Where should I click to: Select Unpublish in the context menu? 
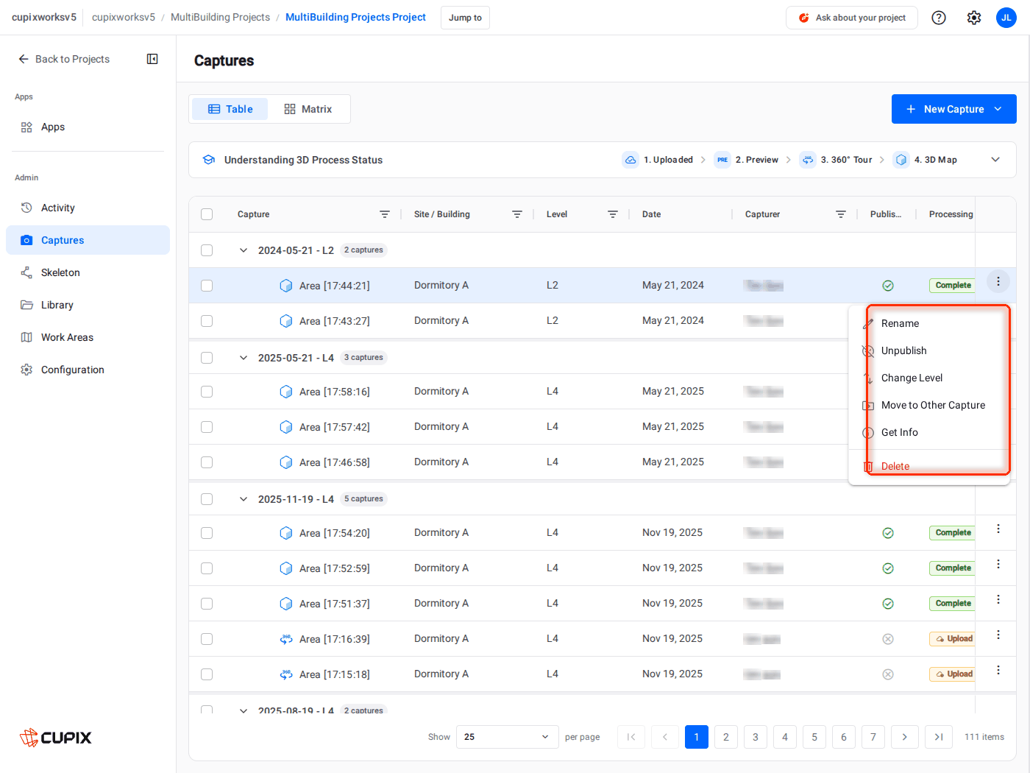point(928,350)
